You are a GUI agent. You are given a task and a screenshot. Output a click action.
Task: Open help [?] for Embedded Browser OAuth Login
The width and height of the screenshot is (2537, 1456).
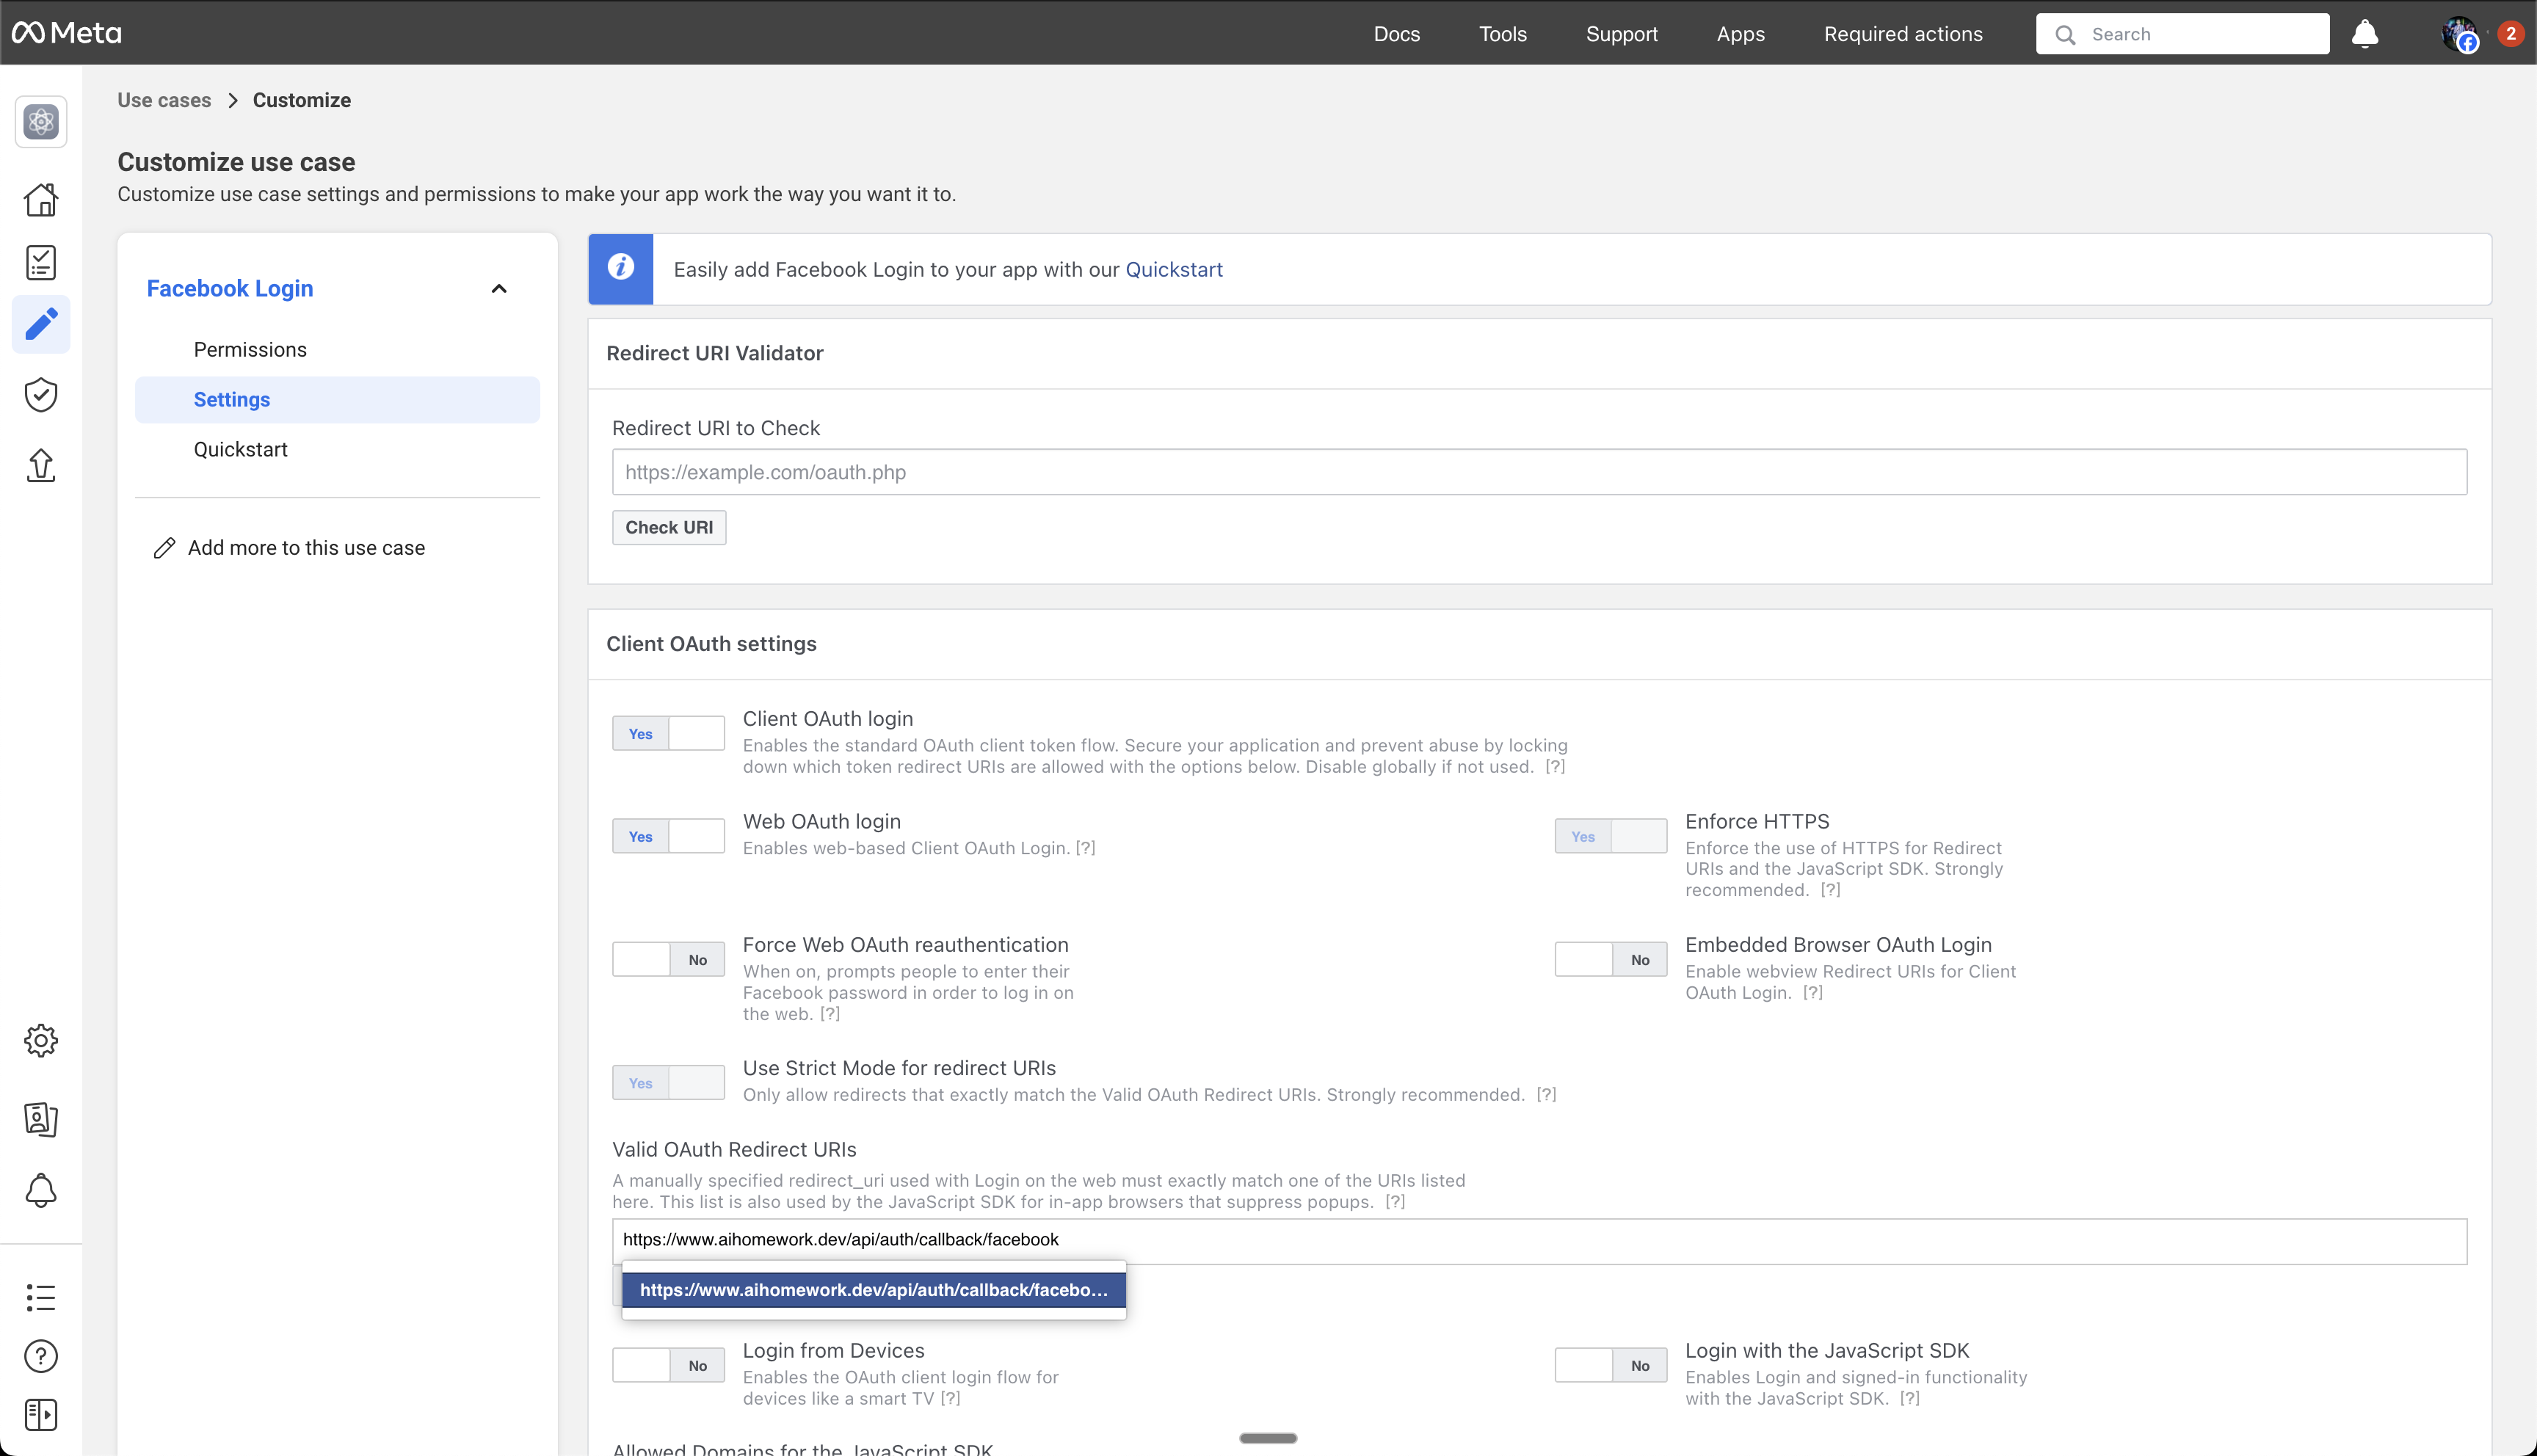tap(1813, 993)
